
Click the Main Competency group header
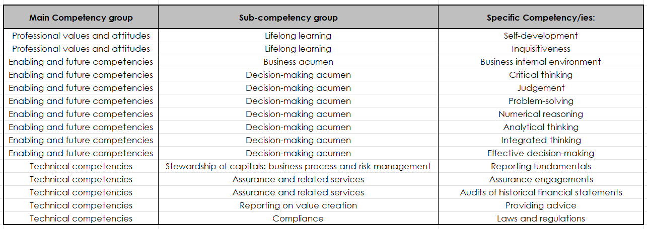[81, 18]
